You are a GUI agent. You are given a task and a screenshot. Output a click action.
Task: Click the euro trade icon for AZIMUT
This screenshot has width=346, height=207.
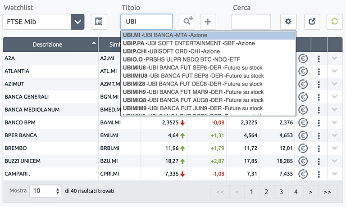coord(303,84)
